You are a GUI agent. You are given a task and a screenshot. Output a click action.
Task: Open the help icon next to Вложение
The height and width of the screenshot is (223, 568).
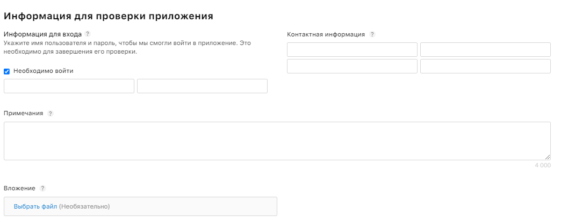[43, 188]
